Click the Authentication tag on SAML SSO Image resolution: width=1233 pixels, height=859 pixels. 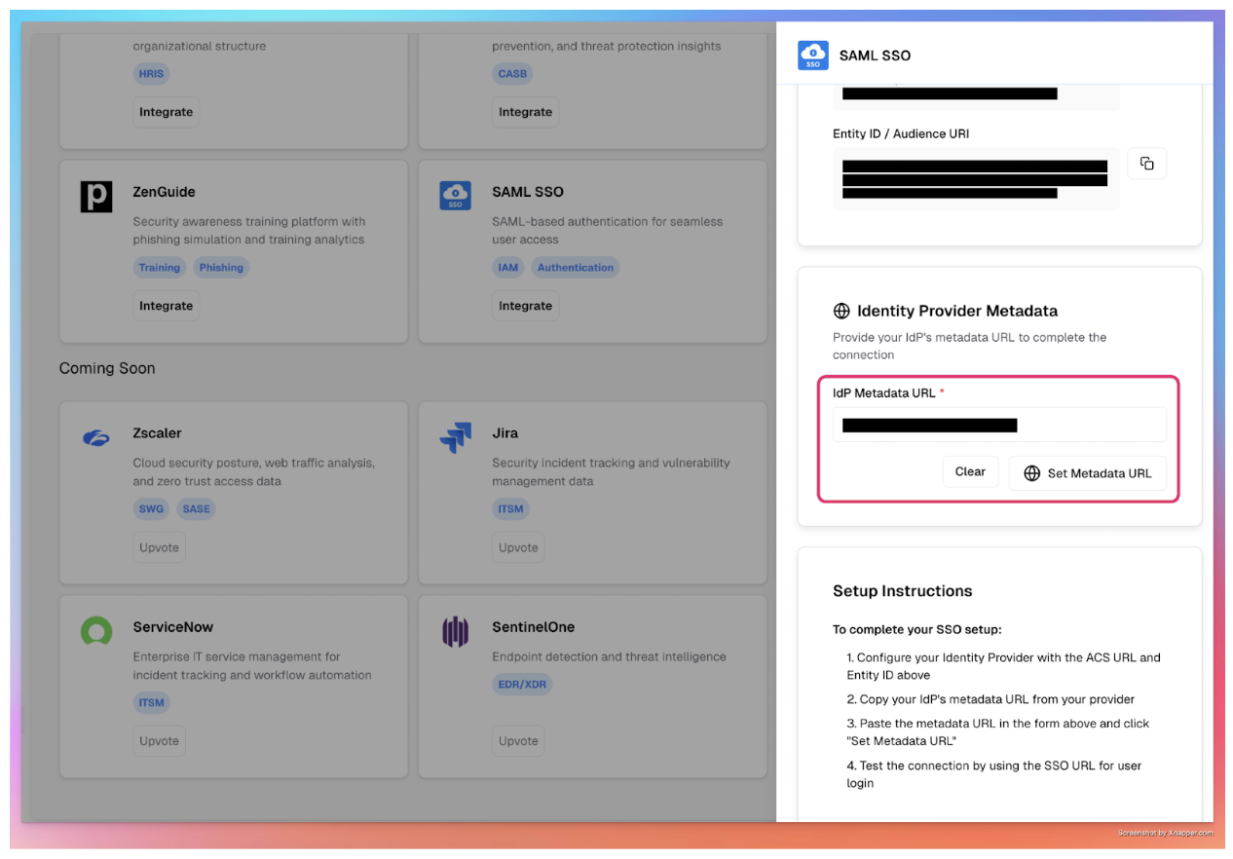point(576,268)
